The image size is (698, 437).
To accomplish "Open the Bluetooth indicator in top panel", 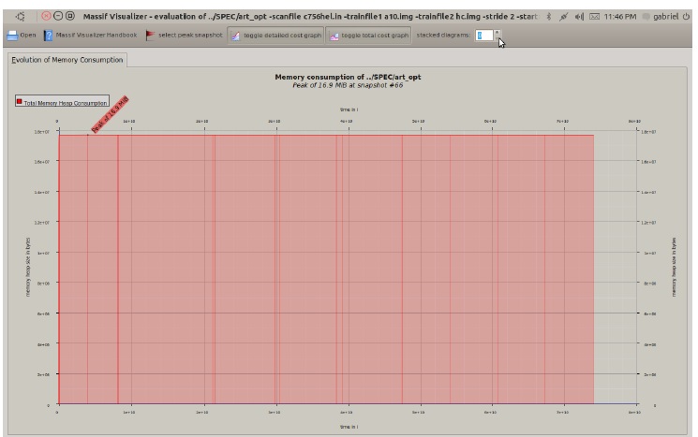I will coord(549,16).
